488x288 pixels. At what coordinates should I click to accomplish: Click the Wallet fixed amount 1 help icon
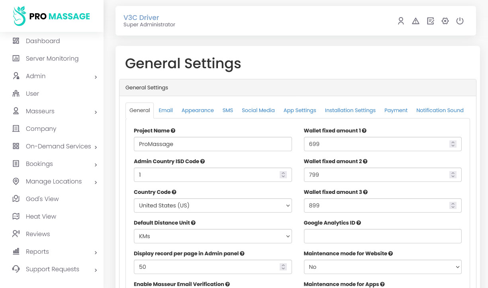pos(364,131)
